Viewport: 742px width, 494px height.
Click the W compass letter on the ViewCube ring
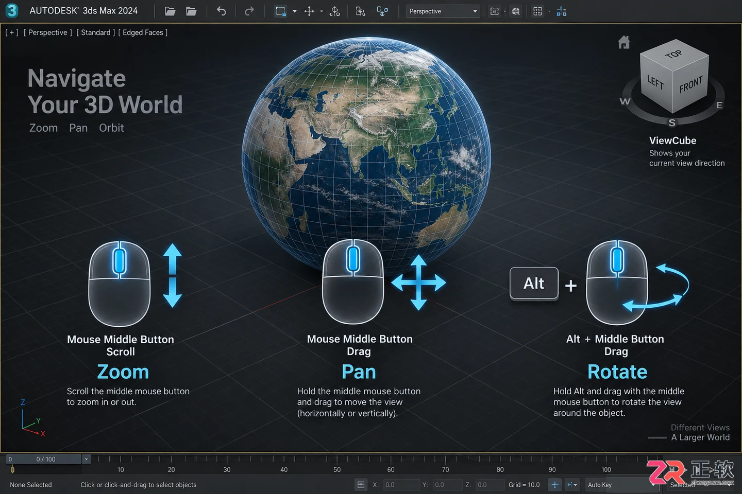(625, 101)
